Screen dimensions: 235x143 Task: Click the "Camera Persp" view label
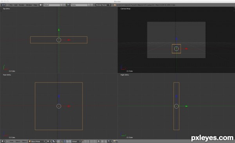pyautogui.click(x=125, y=9)
